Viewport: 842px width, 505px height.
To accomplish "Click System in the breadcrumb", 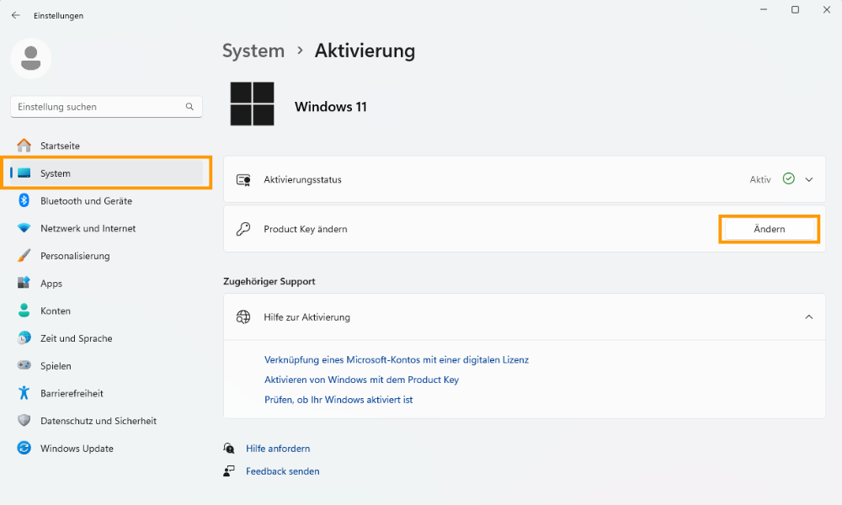I will coord(253,50).
